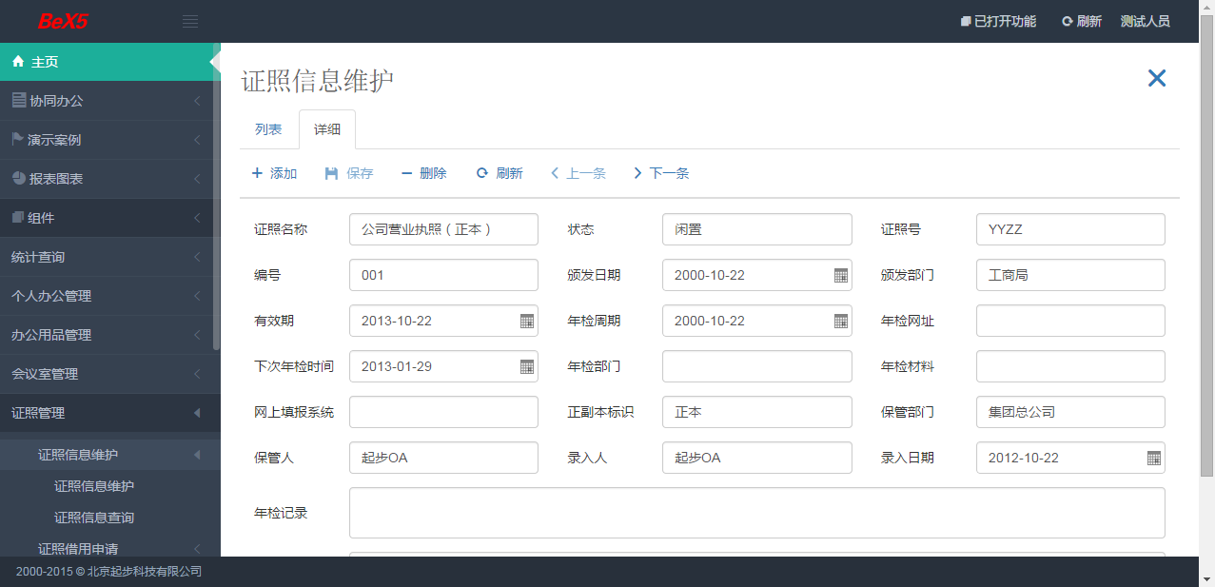Click 下一条 to view the next record
The height and width of the screenshot is (587, 1215).
click(661, 173)
